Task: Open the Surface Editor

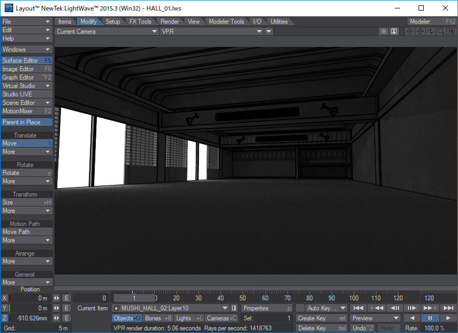Action: [x=26, y=60]
